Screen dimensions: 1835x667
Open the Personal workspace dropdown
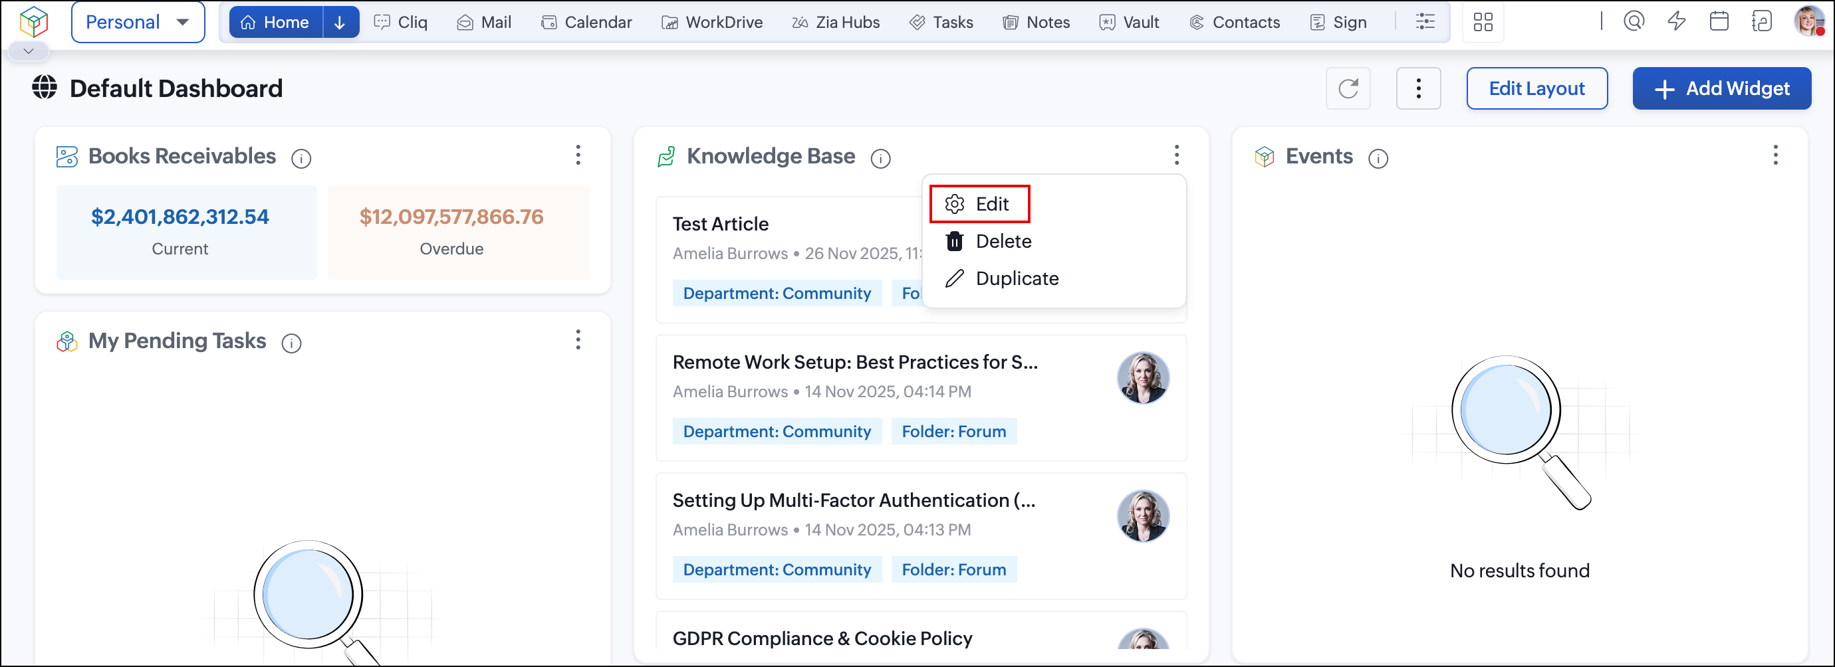coord(138,22)
